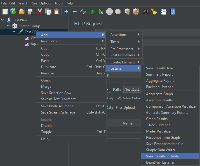Viewport: 200px width, 166px height.
Task: Switch to the Files Upload tab
Action: tap(125, 108)
